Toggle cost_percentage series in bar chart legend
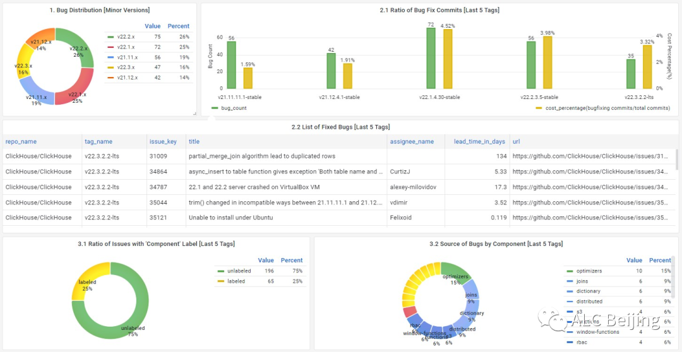The height and width of the screenshot is (352, 682). tap(607, 108)
